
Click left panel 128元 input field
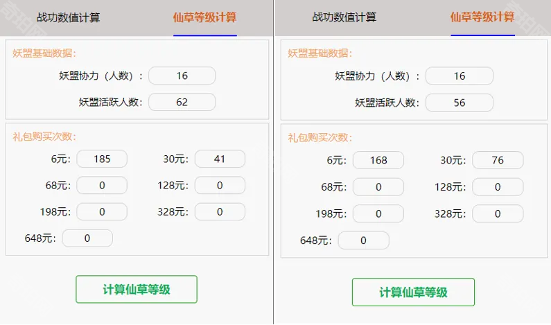click(x=220, y=185)
